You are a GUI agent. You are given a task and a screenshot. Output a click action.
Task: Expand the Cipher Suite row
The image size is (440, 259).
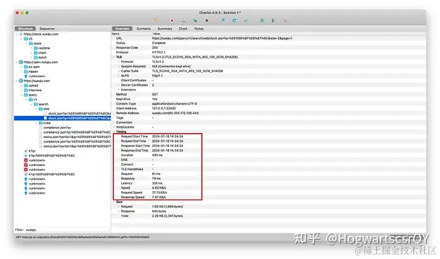(119, 71)
